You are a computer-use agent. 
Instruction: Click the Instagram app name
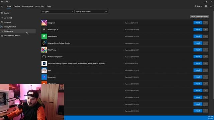pyautogui.click(x=51, y=23)
